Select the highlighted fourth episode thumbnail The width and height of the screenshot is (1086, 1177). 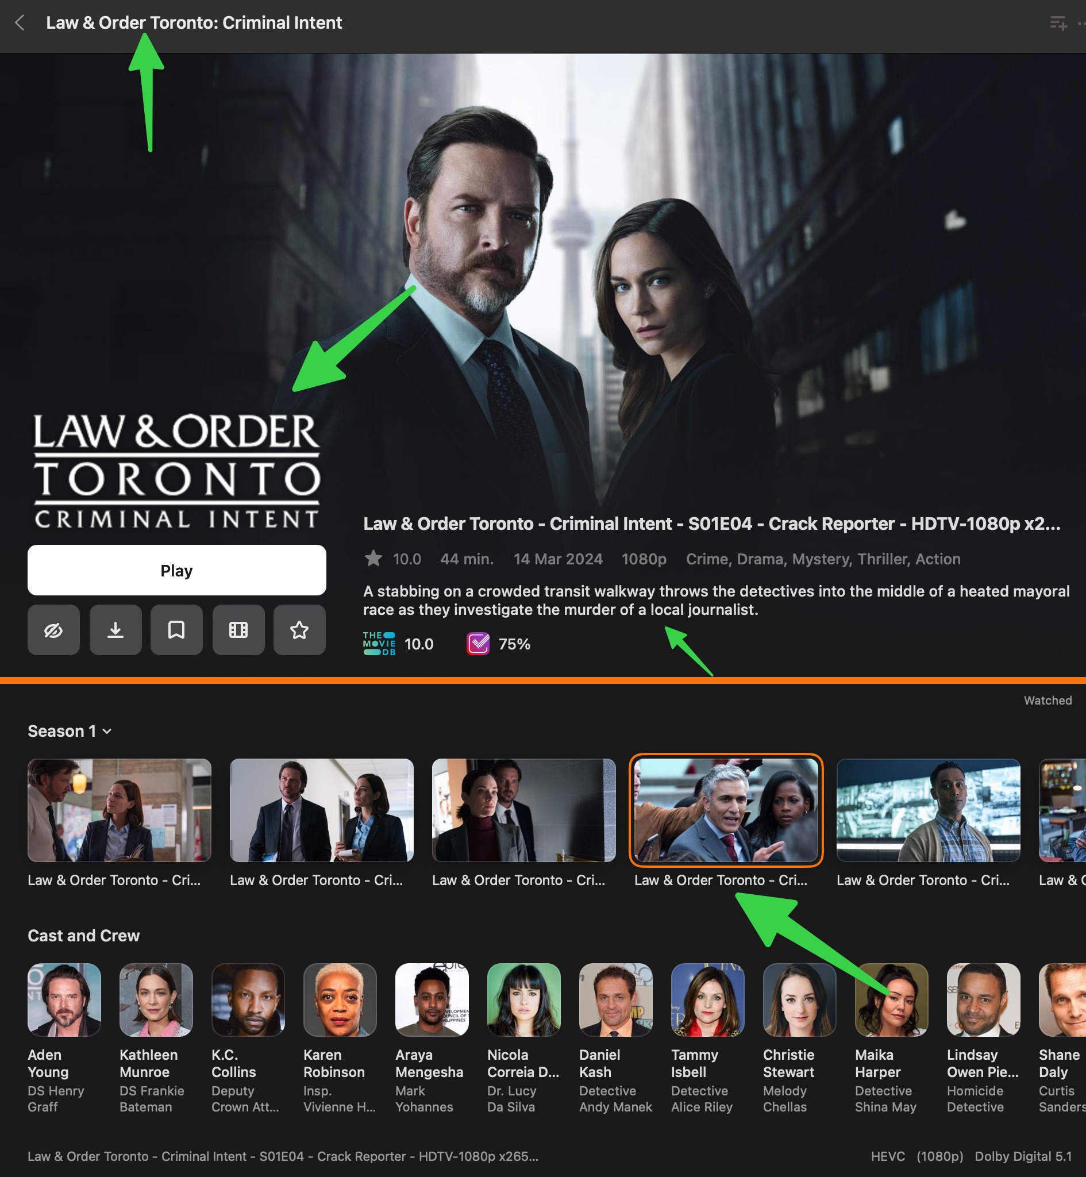(x=726, y=810)
